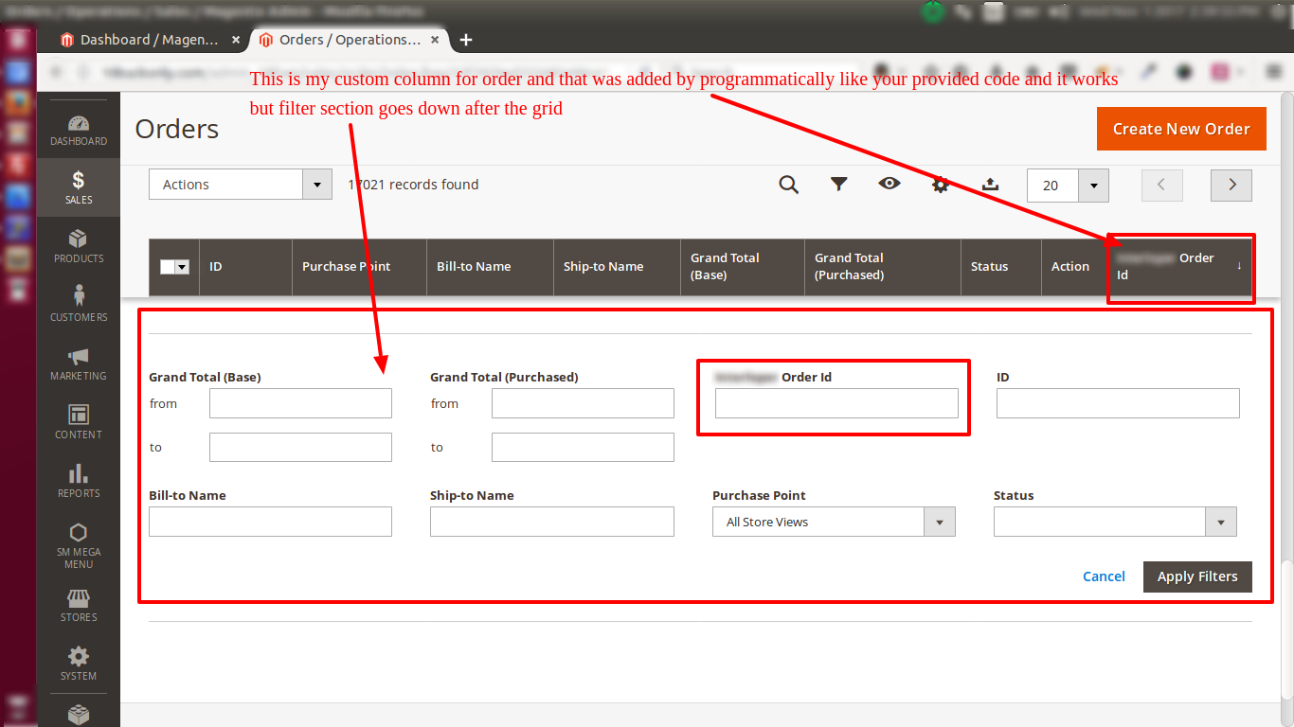Open the Status filter dropdown
The width and height of the screenshot is (1294, 727).
coord(1221,522)
